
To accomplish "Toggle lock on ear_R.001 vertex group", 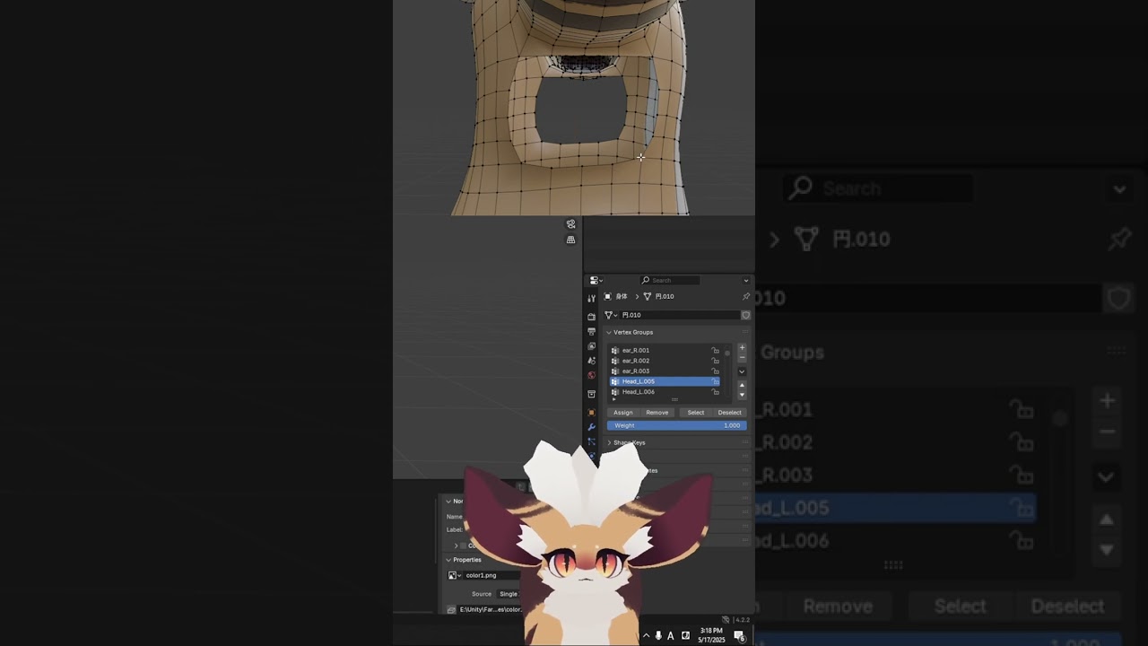I will tap(715, 351).
